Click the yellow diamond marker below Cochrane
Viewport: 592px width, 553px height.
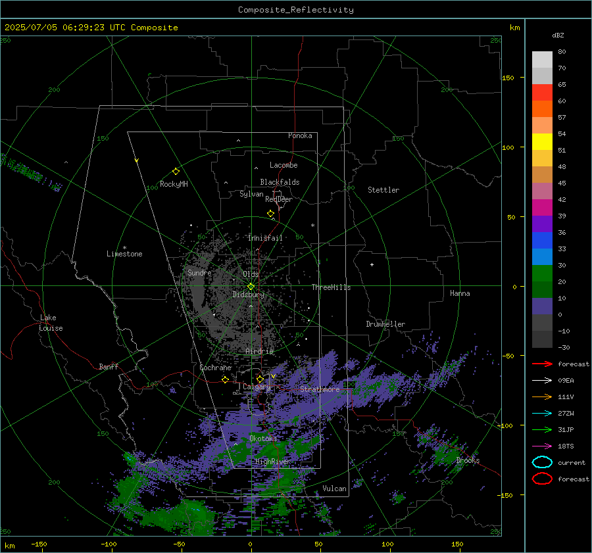(225, 379)
